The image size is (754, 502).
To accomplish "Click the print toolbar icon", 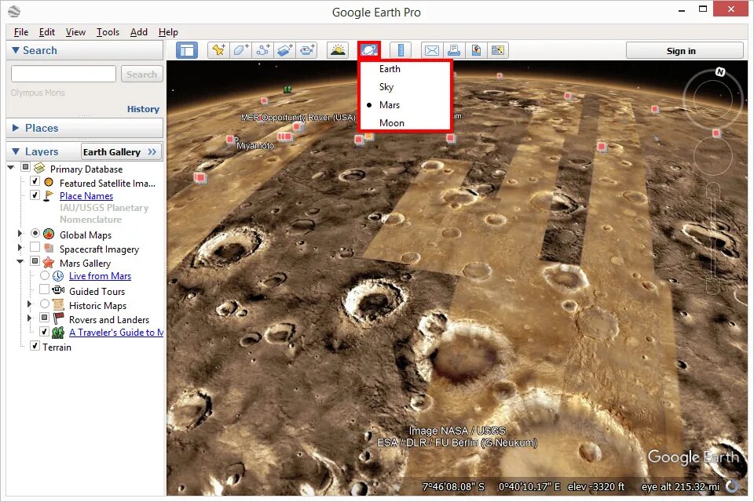I will tap(454, 50).
